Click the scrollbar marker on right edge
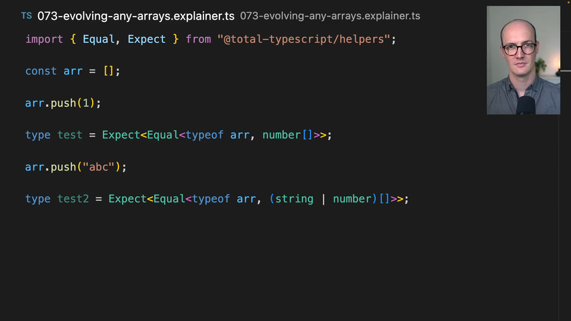The image size is (571, 321). coord(564,71)
